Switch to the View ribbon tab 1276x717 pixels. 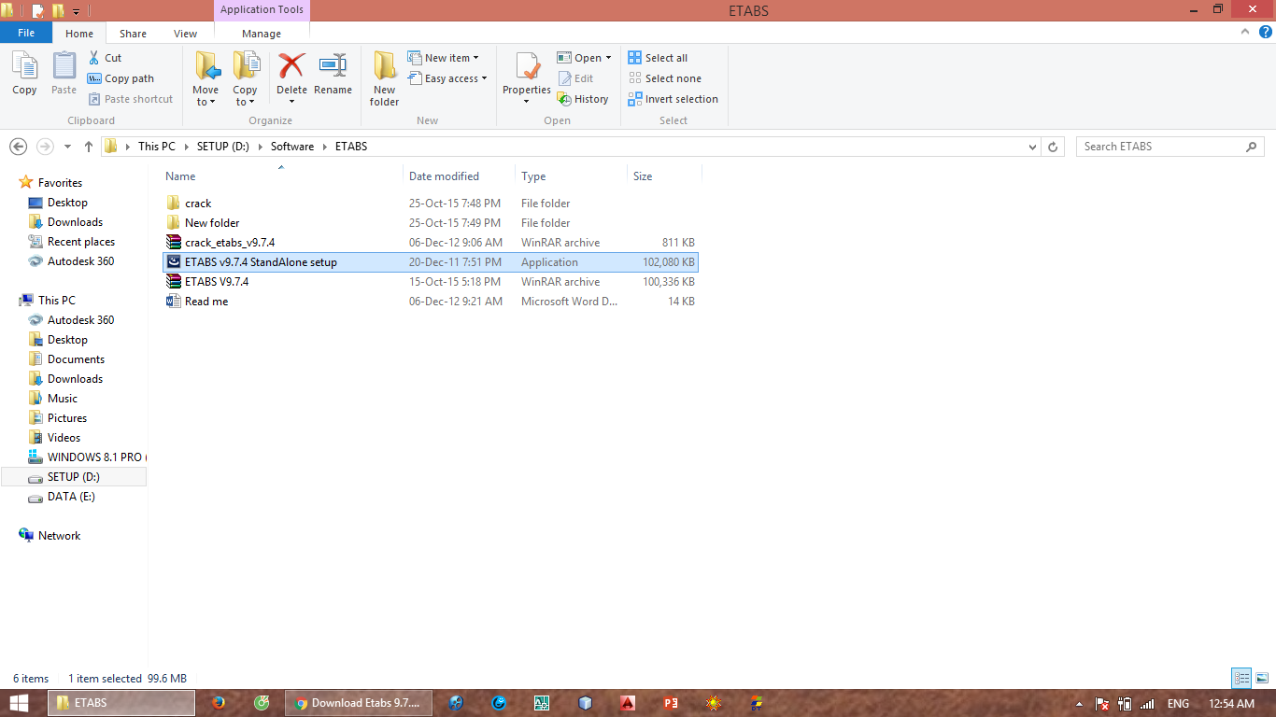[x=185, y=34]
